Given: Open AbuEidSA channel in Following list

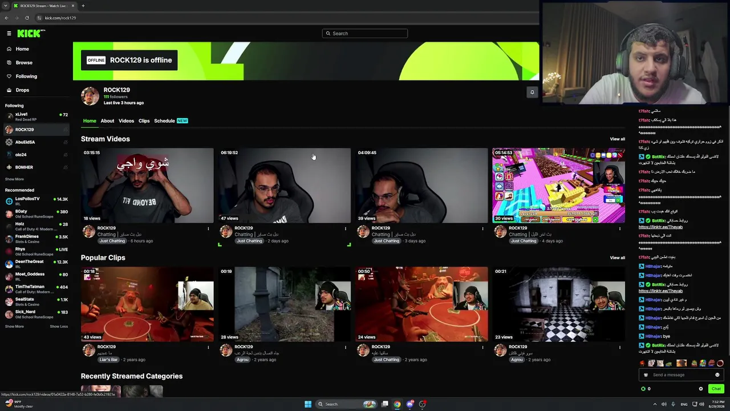Looking at the screenshot, I should point(36,142).
